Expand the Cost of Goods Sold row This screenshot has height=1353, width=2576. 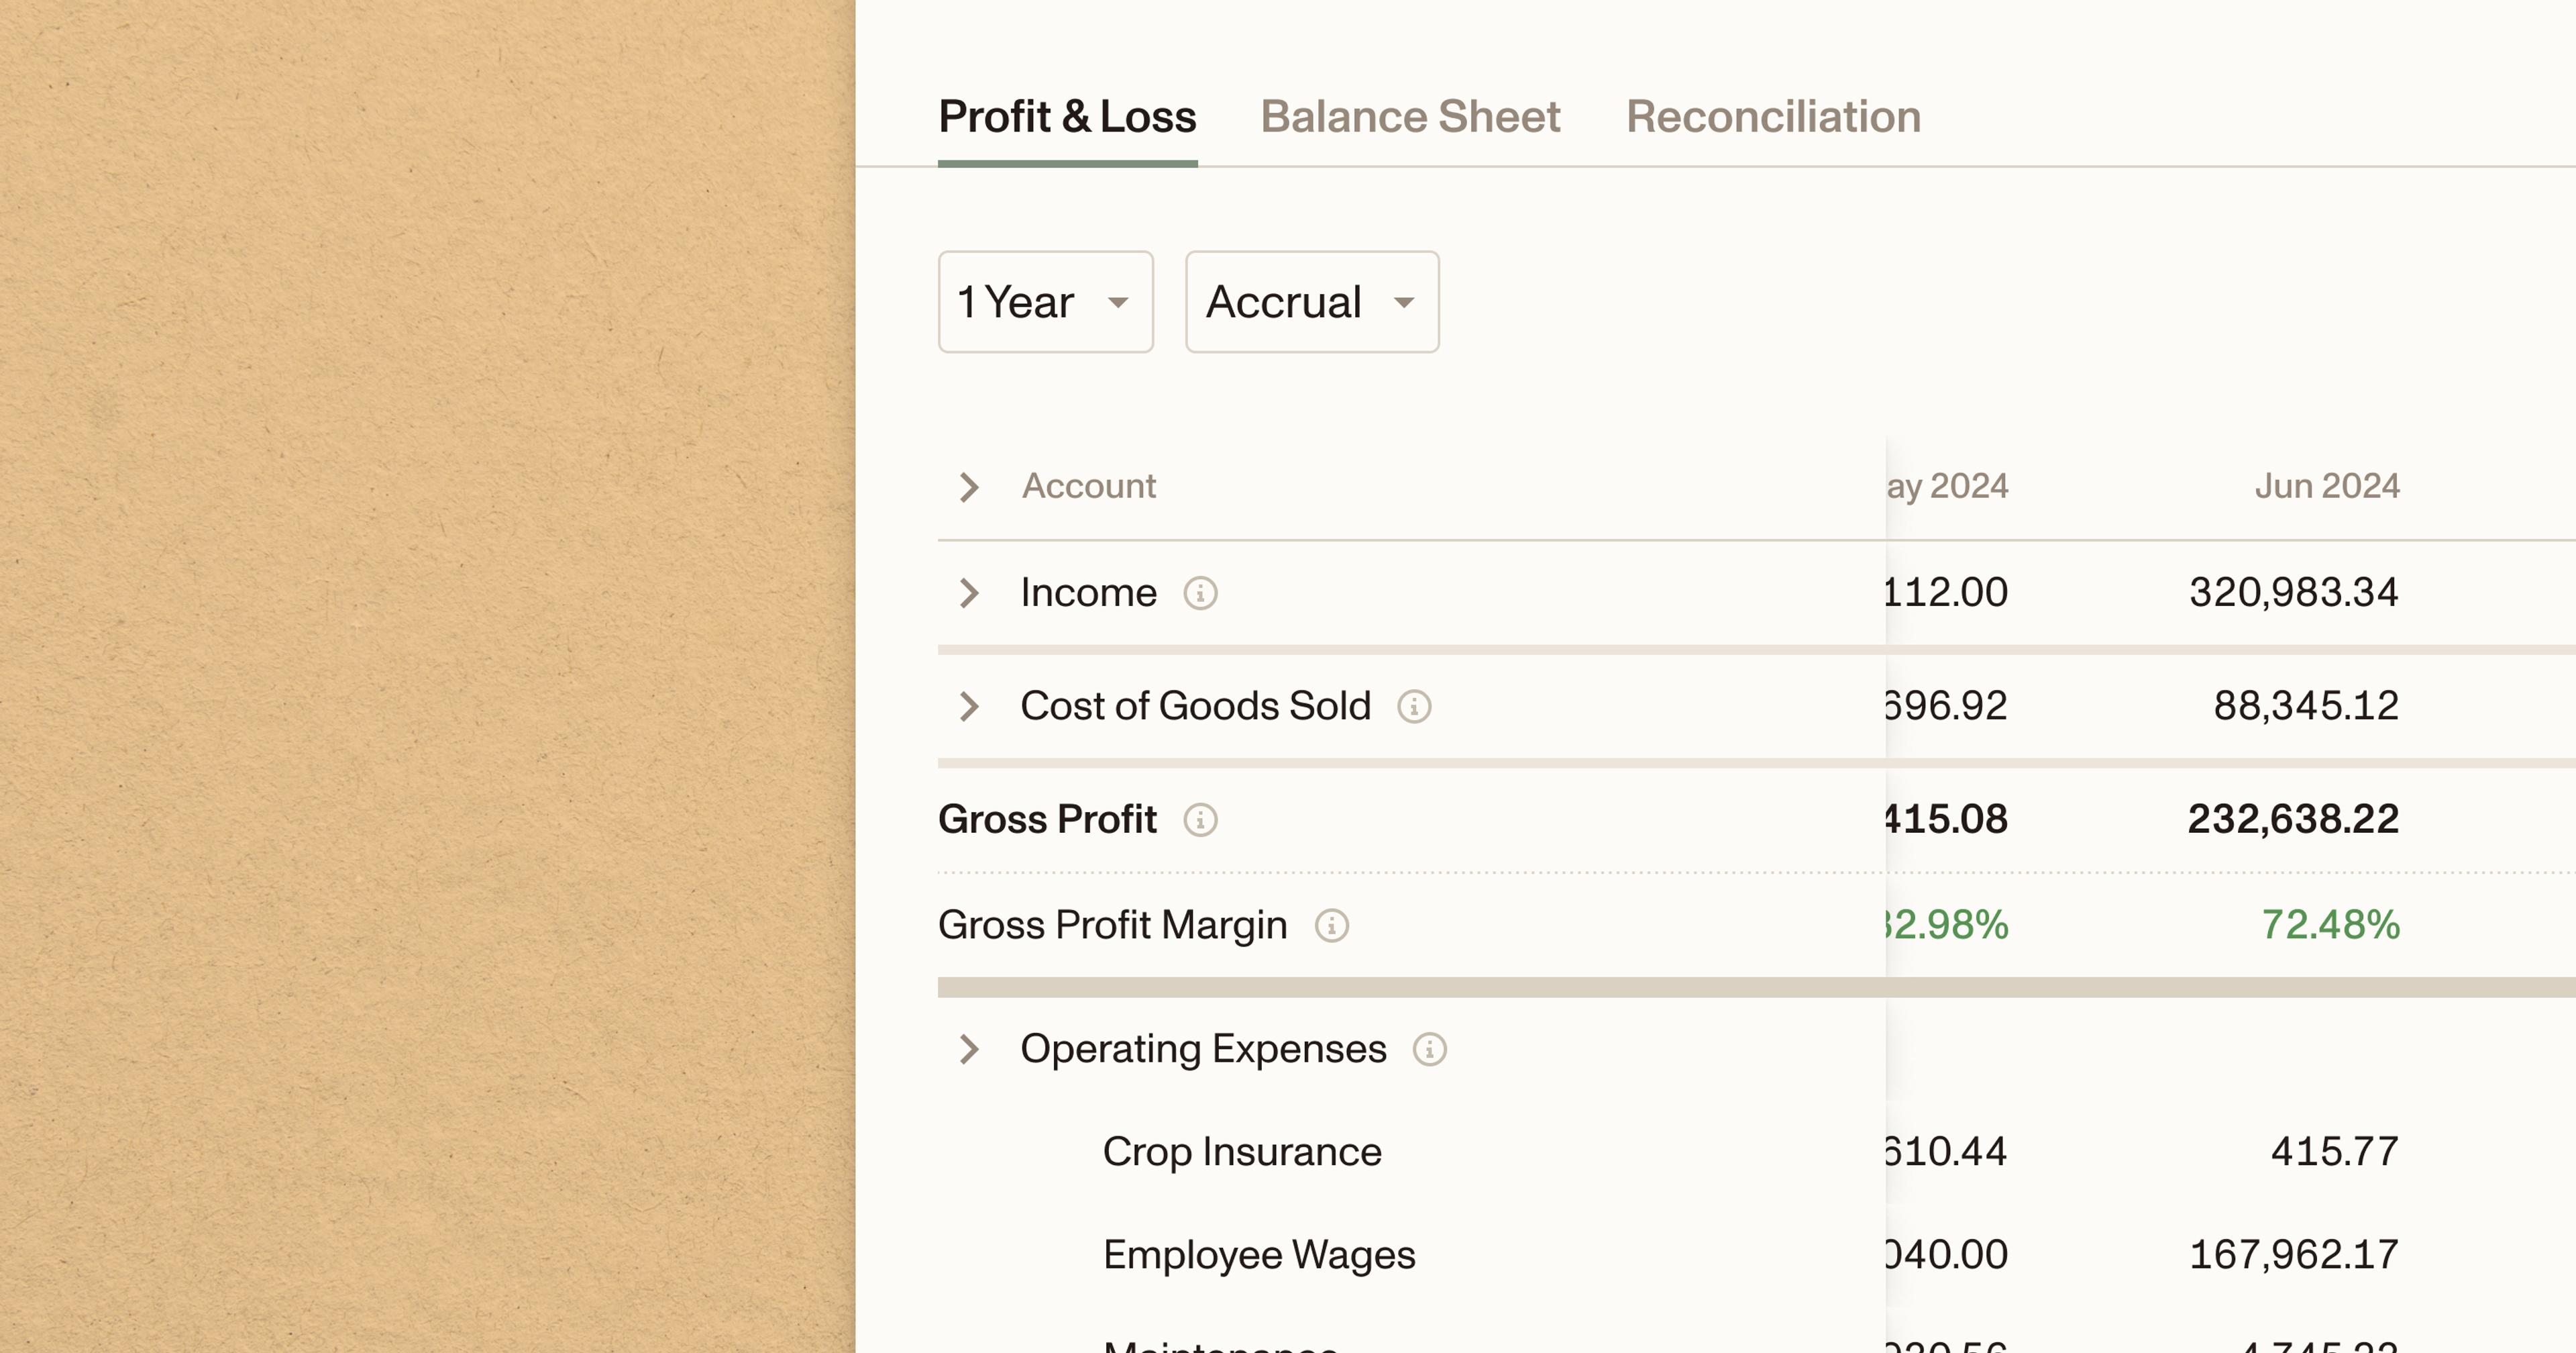(x=968, y=707)
